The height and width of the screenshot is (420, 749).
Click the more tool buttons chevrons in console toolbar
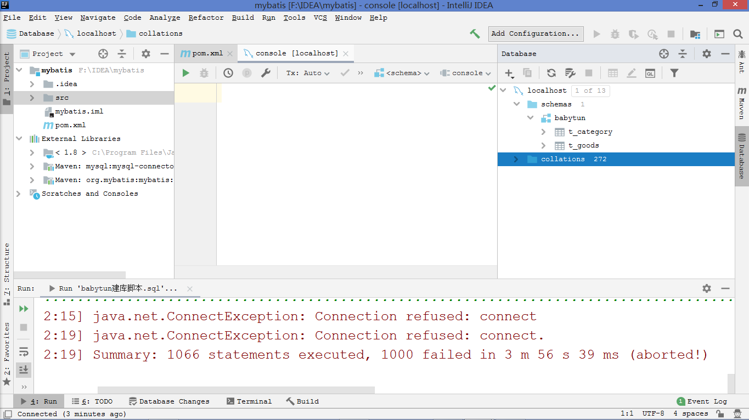[x=361, y=73]
